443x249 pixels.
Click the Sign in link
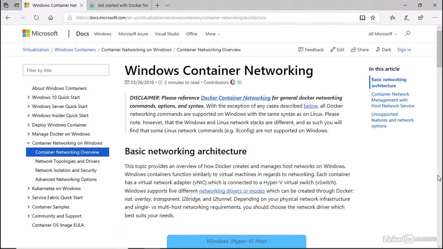pos(404,50)
